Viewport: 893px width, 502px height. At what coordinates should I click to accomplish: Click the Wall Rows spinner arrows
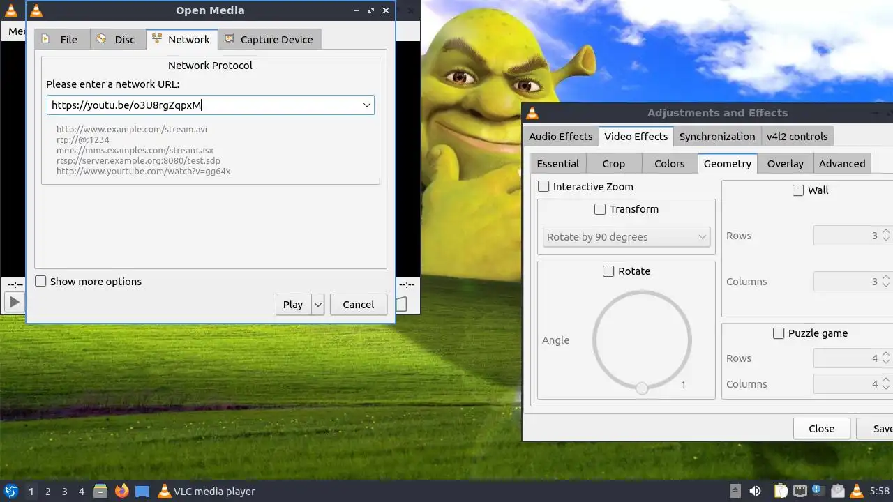pos(886,235)
